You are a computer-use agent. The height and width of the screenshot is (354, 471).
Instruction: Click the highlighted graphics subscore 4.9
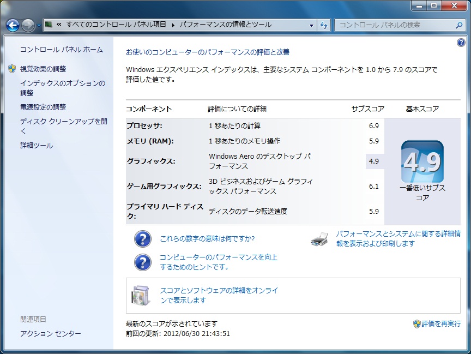374,161
